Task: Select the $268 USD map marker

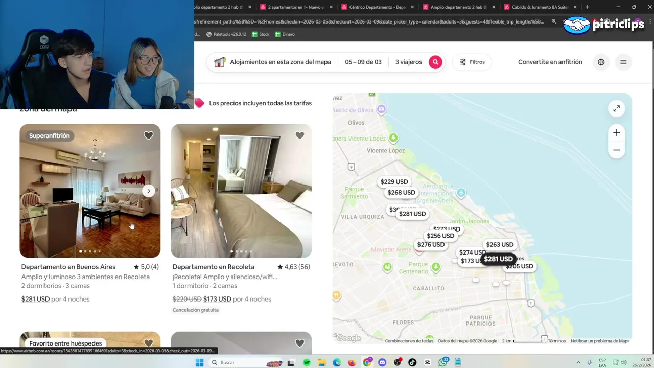Action: coord(401,193)
